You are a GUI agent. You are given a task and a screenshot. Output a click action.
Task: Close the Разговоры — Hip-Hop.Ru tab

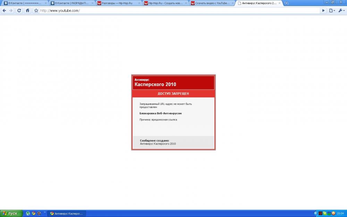click(x=139, y=3)
